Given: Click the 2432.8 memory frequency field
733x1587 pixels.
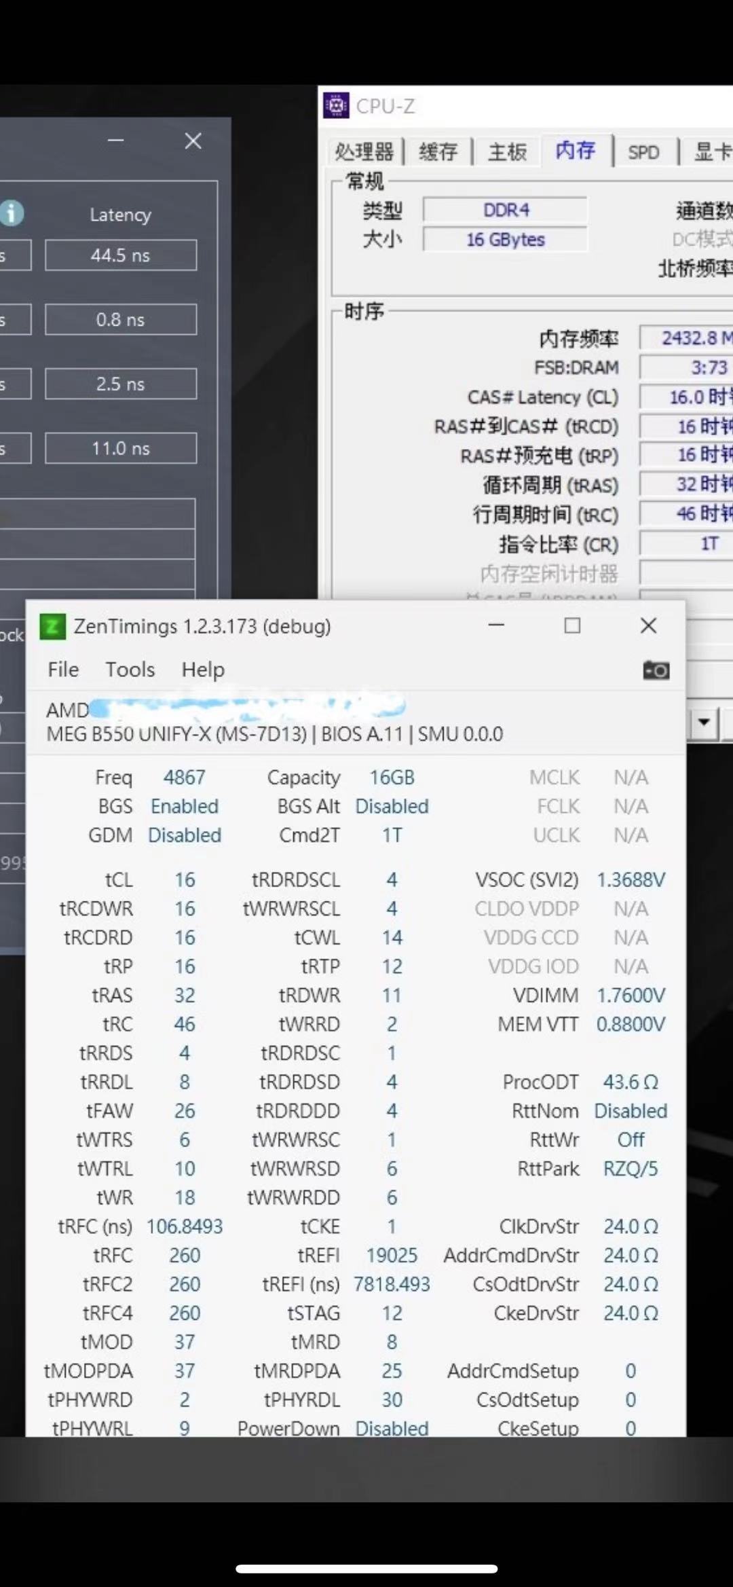Looking at the screenshot, I should tap(686, 338).
